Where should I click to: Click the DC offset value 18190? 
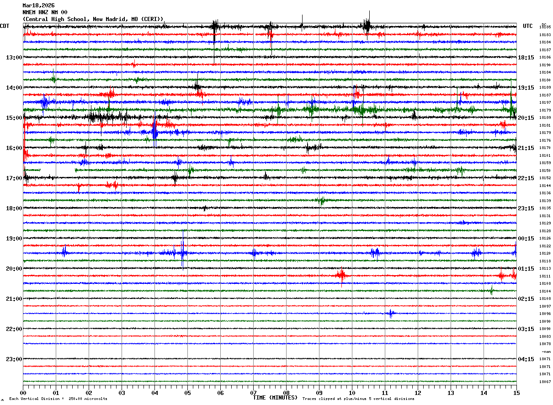[x=545, y=65]
